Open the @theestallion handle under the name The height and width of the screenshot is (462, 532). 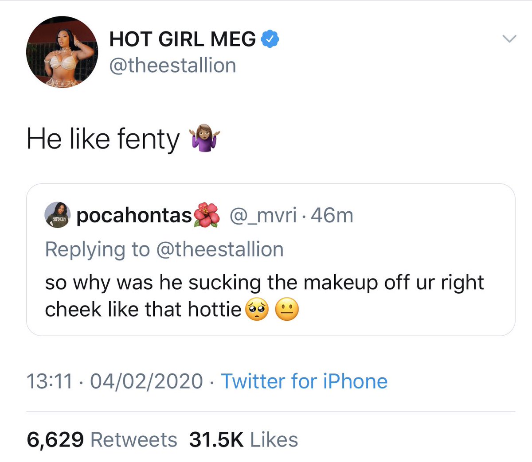pyautogui.click(x=172, y=66)
